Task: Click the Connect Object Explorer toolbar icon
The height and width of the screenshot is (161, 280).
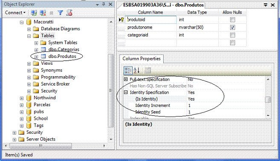Action: [34, 13]
